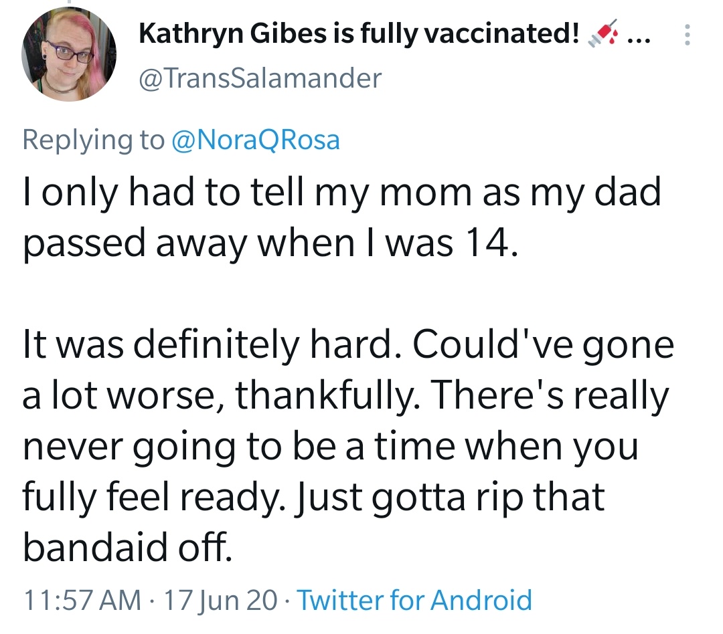The height and width of the screenshot is (634, 723).
Task: Tap the 11:57 AM timestamp
Action: click(82, 600)
